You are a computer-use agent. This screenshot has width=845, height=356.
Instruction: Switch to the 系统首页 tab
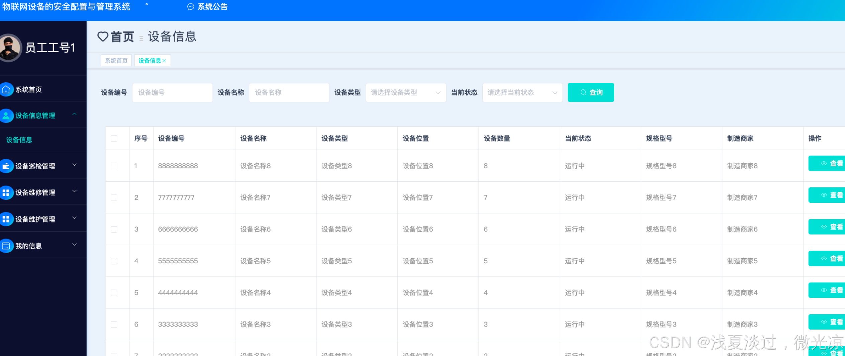tap(116, 61)
